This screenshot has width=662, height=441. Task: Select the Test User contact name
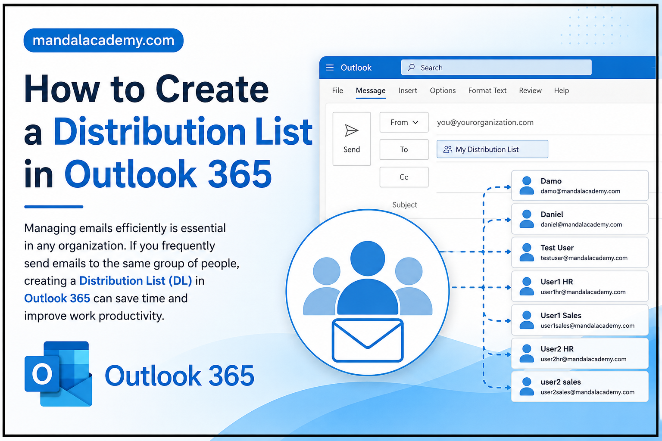click(x=557, y=248)
